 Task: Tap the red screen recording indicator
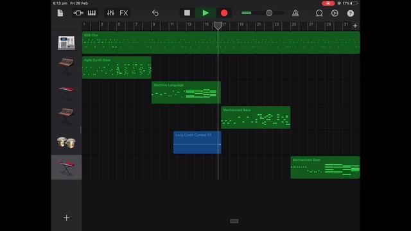coord(328,3)
